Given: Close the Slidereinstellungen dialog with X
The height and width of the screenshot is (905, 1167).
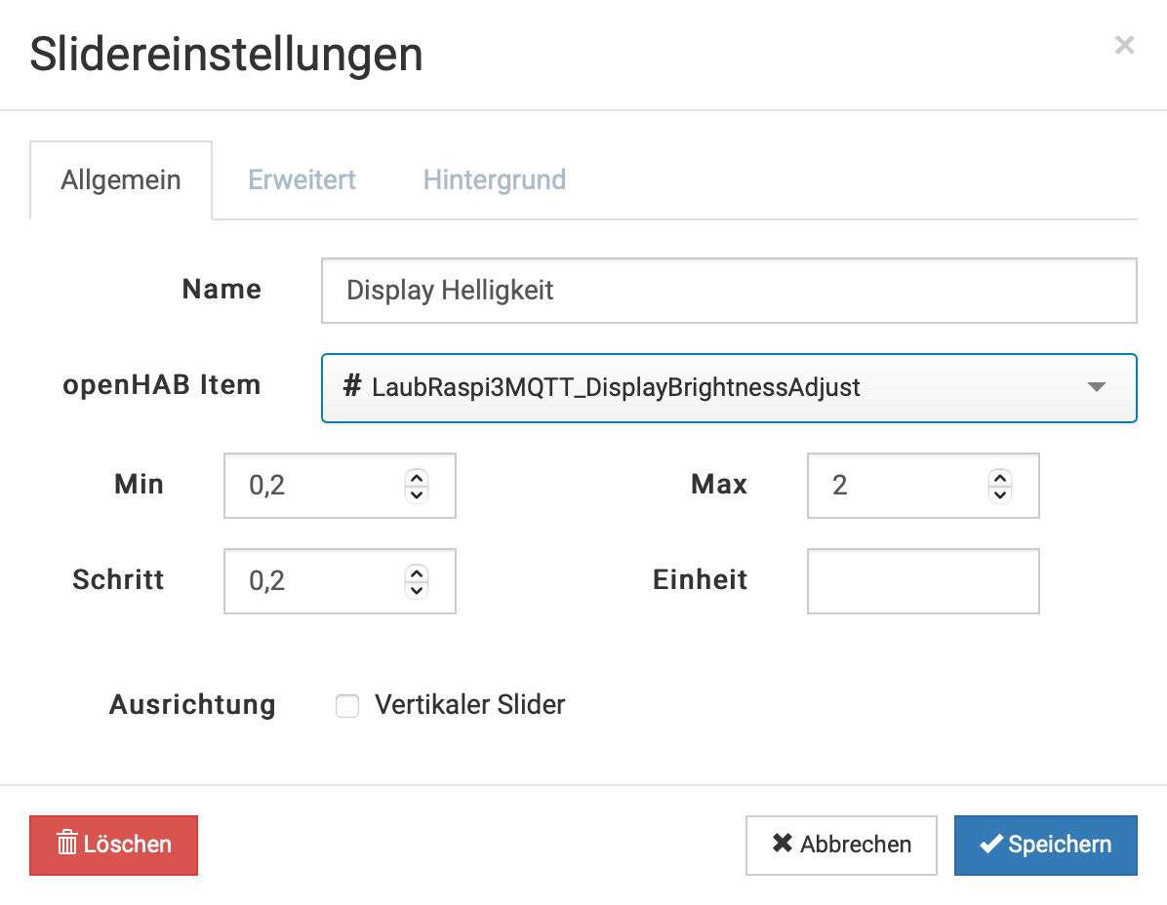Looking at the screenshot, I should [x=1124, y=45].
